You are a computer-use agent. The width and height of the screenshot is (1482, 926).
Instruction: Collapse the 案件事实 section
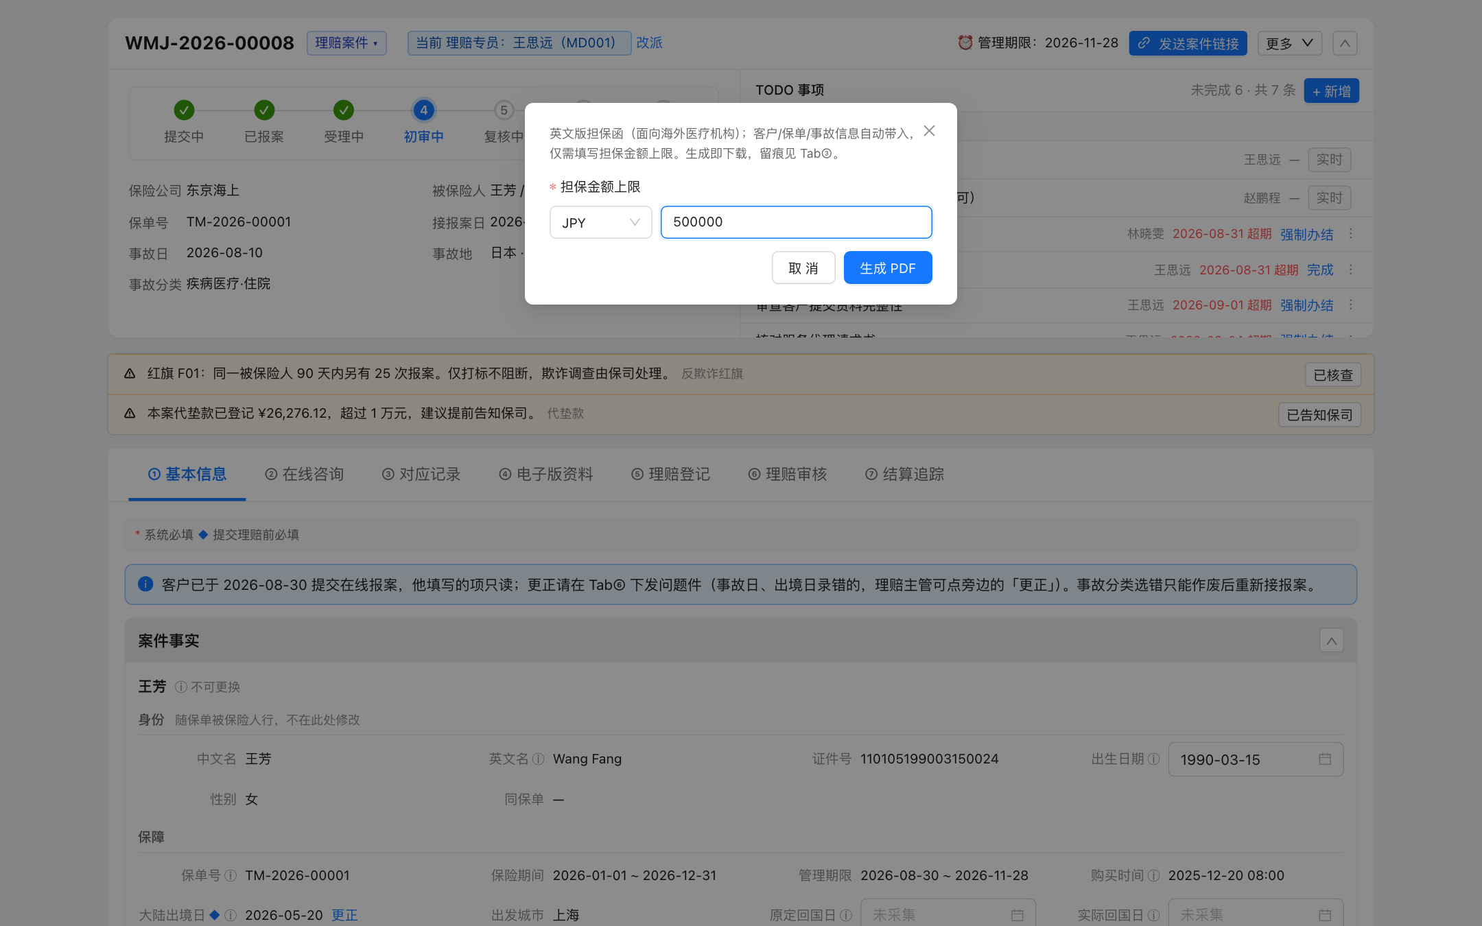click(1331, 641)
